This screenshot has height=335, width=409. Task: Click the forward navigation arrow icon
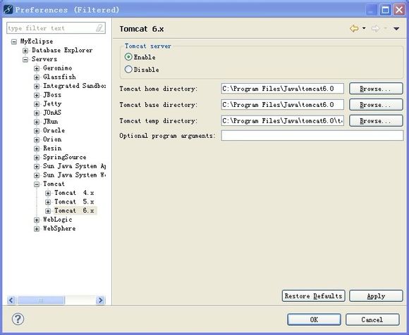pyautogui.click(x=375, y=28)
